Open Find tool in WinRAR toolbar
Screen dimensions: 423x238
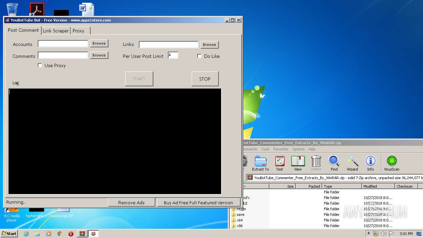click(x=334, y=163)
